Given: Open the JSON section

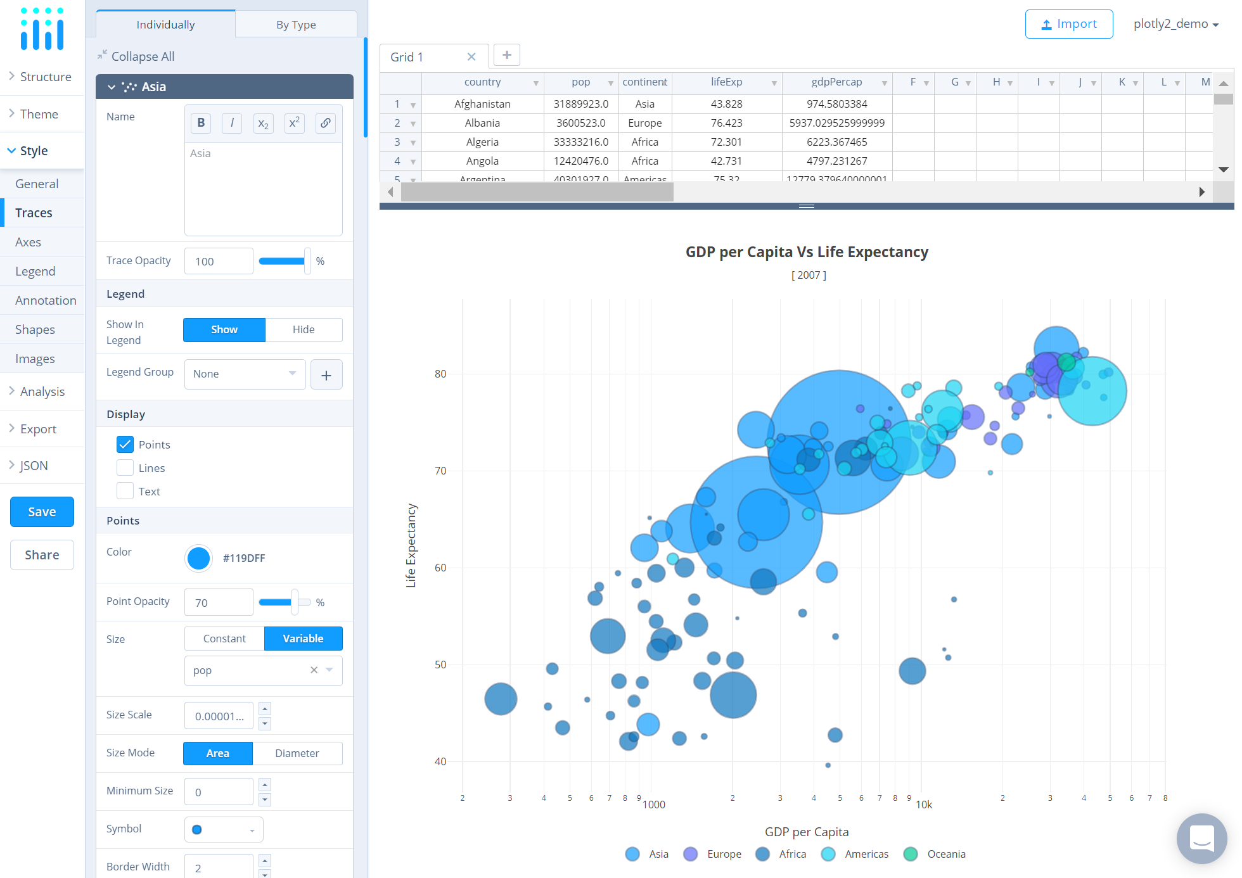Looking at the screenshot, I should pyautogui.click(x=42, y=466).
